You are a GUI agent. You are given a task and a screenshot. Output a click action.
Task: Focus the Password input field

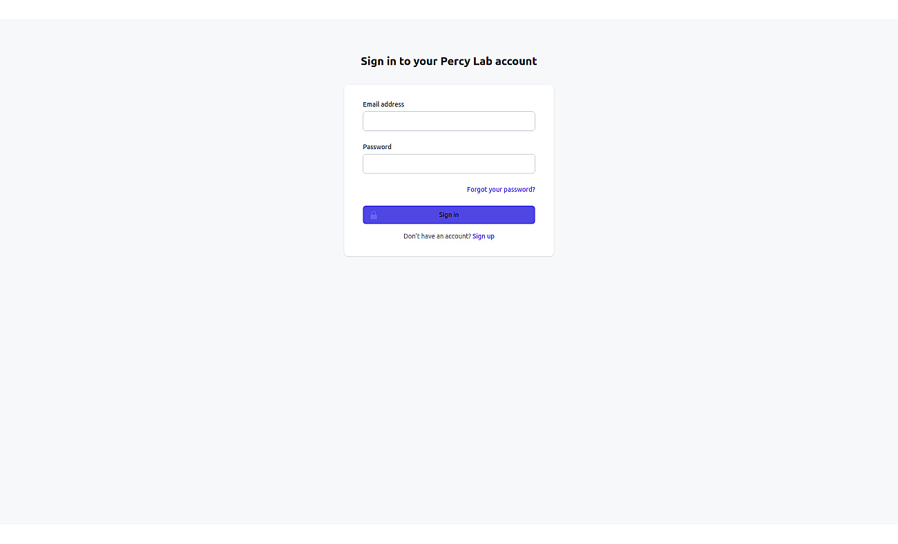(449, 164)
